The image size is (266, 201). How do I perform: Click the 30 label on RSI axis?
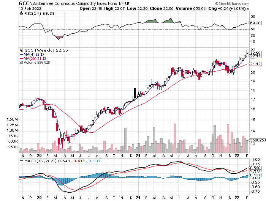253,36
